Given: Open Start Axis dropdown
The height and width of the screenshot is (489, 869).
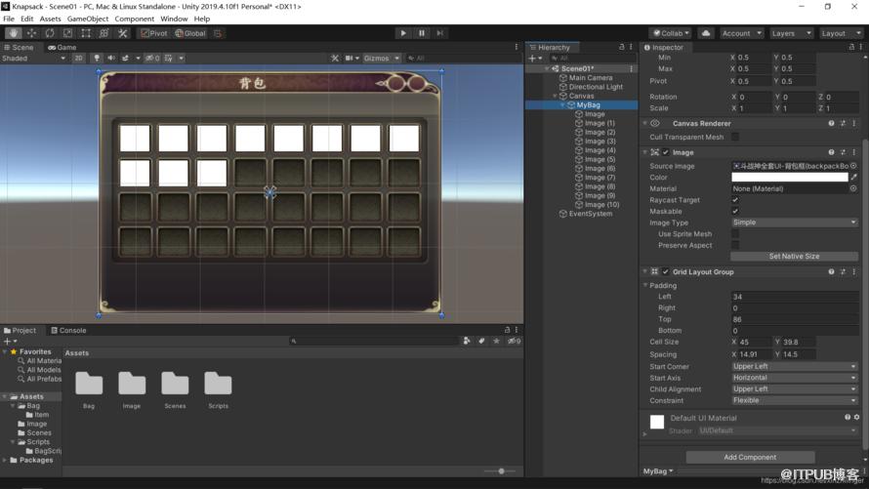Looking at the screenshot, I should 794,378.
